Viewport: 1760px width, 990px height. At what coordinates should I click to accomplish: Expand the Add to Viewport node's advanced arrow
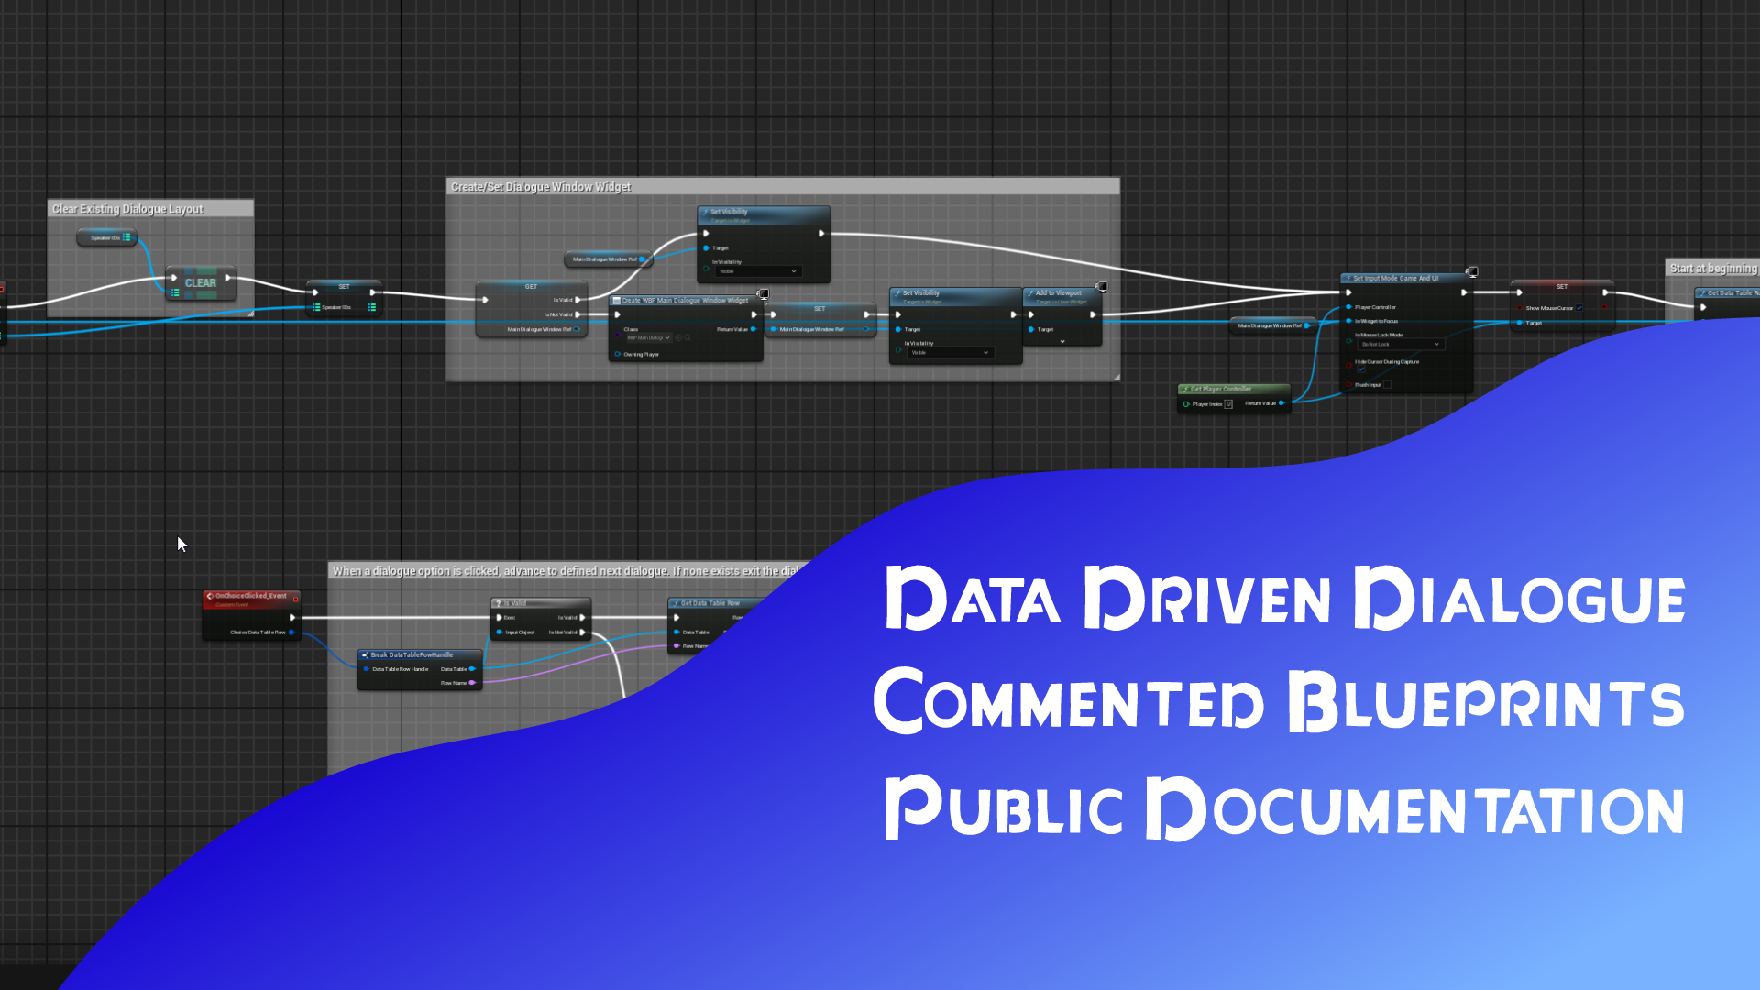[1062, 342]
